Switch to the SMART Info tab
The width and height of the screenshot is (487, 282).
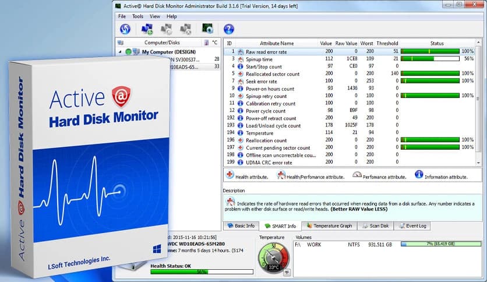click(280, 226)
